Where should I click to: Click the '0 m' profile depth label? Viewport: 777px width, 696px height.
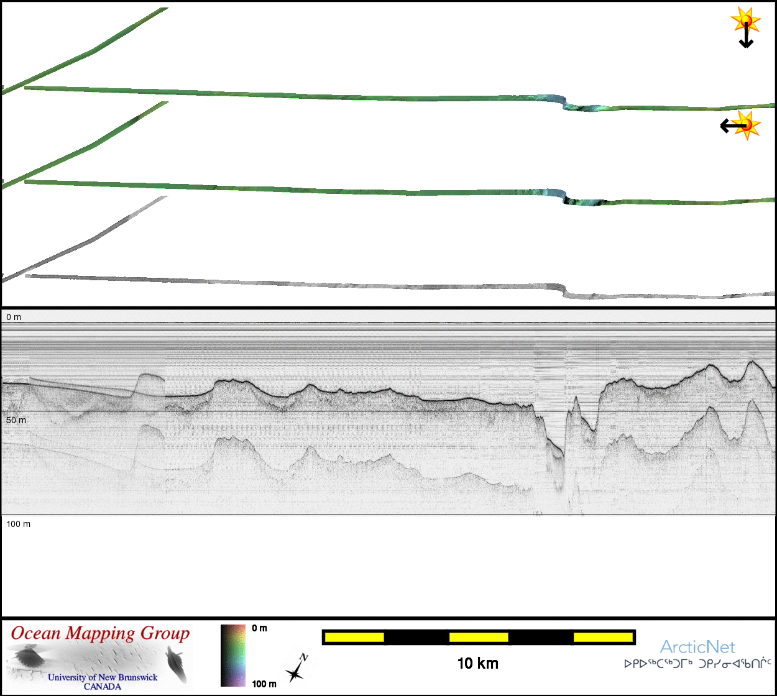click(14, 317)
